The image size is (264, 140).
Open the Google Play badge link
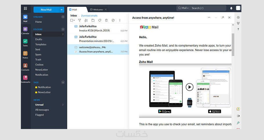(x=165, y=111)
